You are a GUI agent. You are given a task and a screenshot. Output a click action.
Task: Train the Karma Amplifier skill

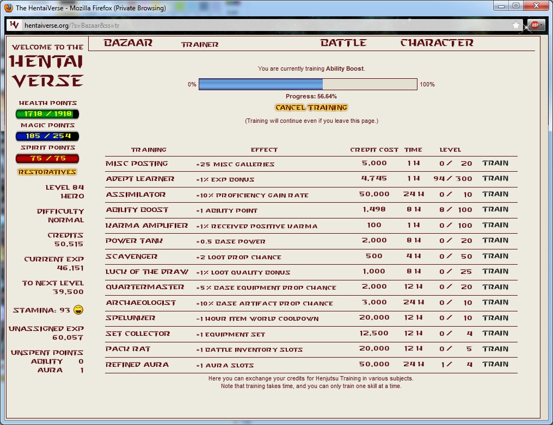pyautogui.click(x=495, y=225)
